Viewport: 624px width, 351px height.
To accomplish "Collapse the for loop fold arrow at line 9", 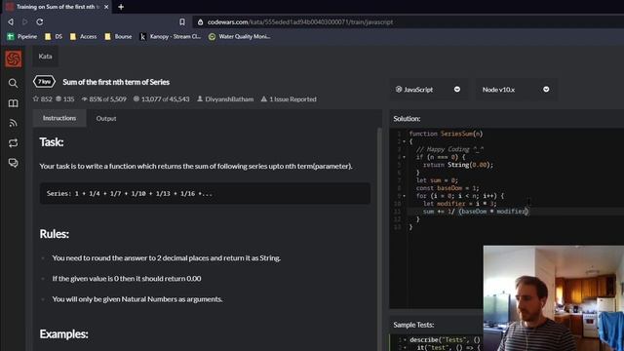I will pos(404,196).
